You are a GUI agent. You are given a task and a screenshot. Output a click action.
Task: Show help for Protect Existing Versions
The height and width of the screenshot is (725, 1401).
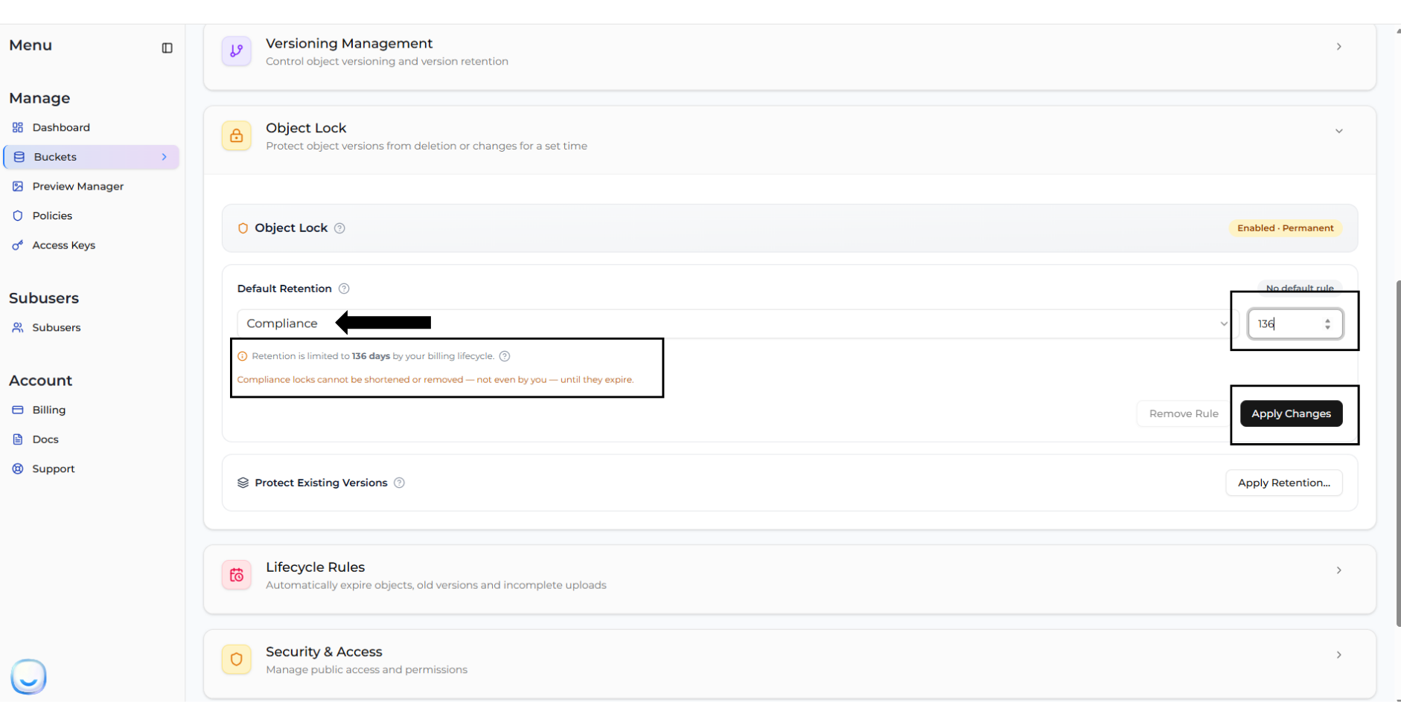tap(399, 483)
